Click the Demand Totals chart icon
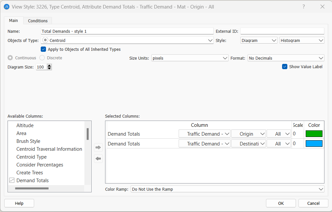This screenshot has height=212, width=332. pyautogui.click(x=12, y=180)
